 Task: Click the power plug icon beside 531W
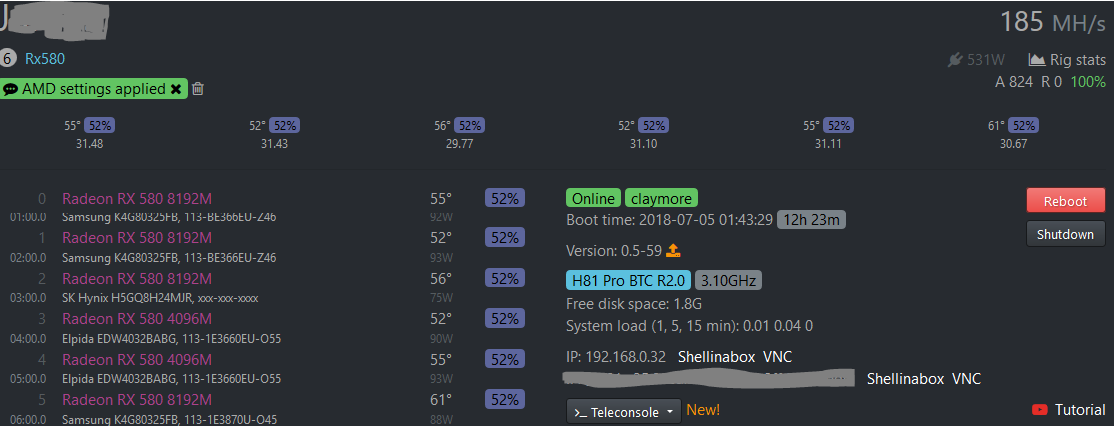click(x=956, y=60)
